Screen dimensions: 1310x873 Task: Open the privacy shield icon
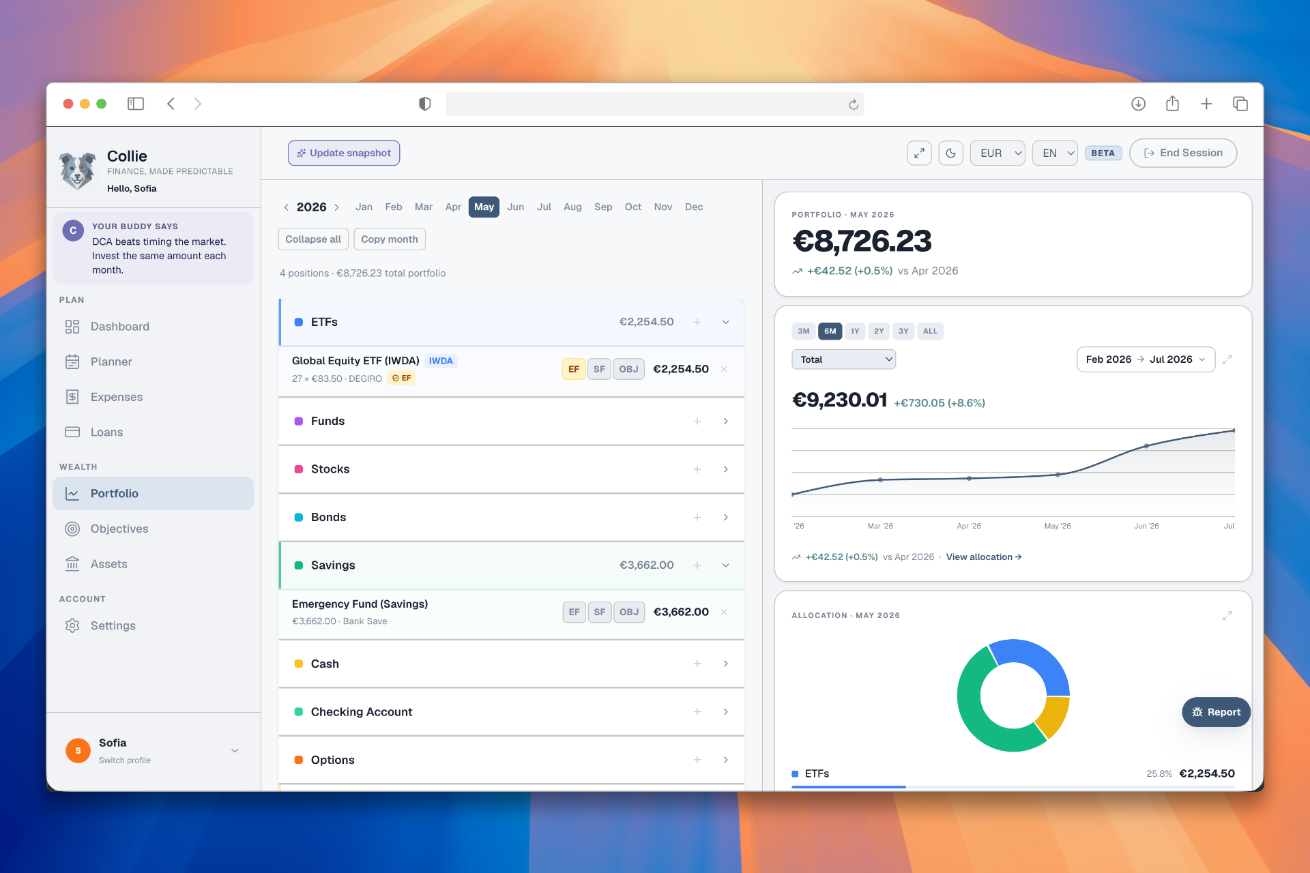click(425, 104)
